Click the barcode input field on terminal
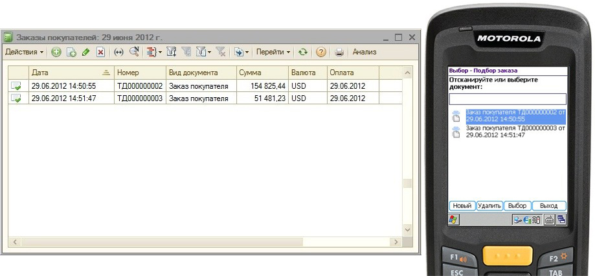Screen dimensions: 595x276 (508, 99)
